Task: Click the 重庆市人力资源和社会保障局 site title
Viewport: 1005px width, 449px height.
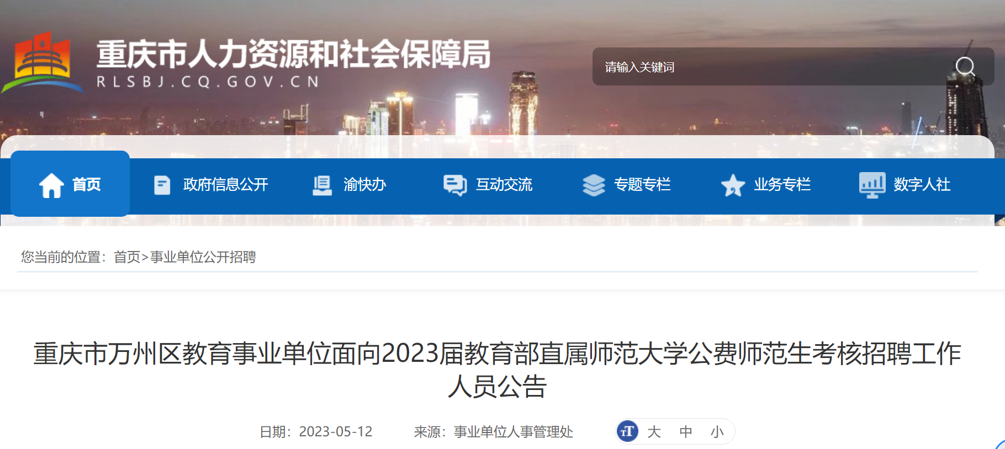Action: tap(294, 54)
